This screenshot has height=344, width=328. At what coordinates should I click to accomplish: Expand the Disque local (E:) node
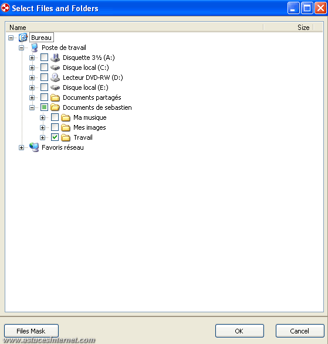(x=32, y=87)
